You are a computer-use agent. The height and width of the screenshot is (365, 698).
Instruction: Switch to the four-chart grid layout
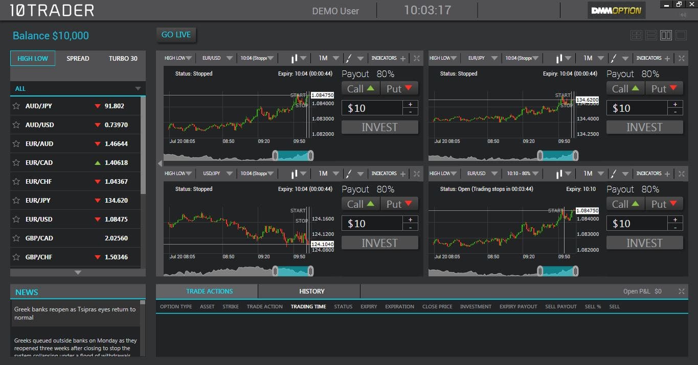coord(636,35)
